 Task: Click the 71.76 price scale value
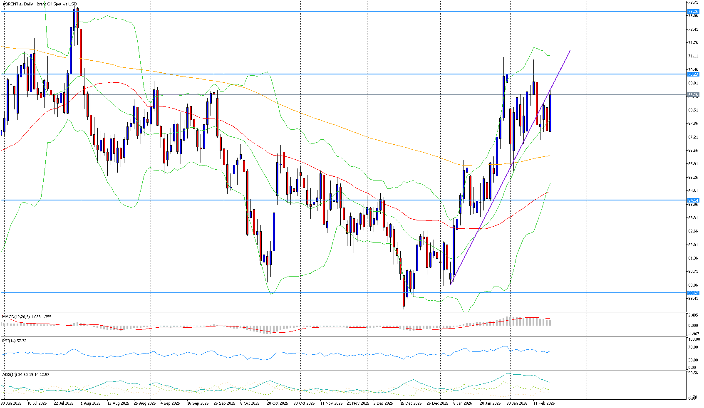click(693, 43)
